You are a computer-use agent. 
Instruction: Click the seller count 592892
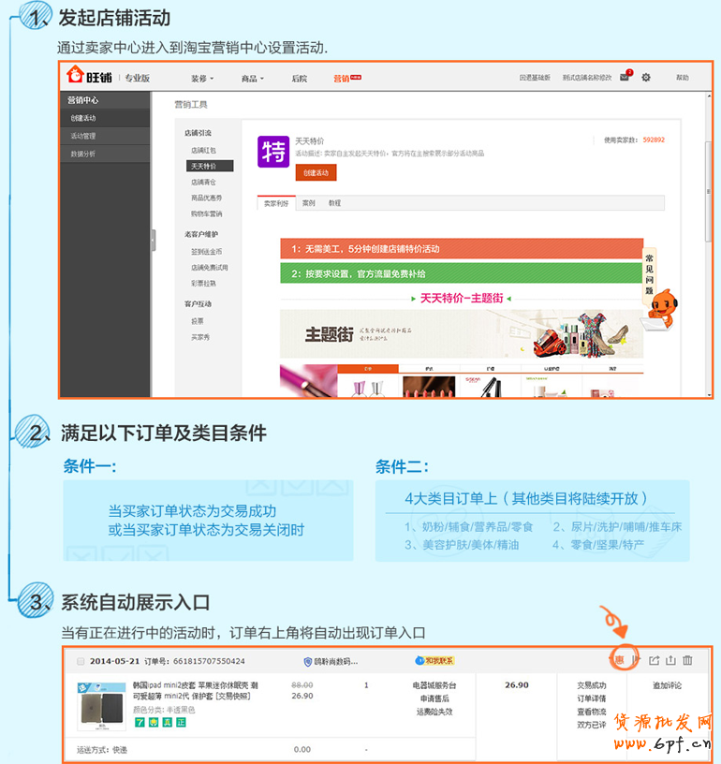[654, 140]
